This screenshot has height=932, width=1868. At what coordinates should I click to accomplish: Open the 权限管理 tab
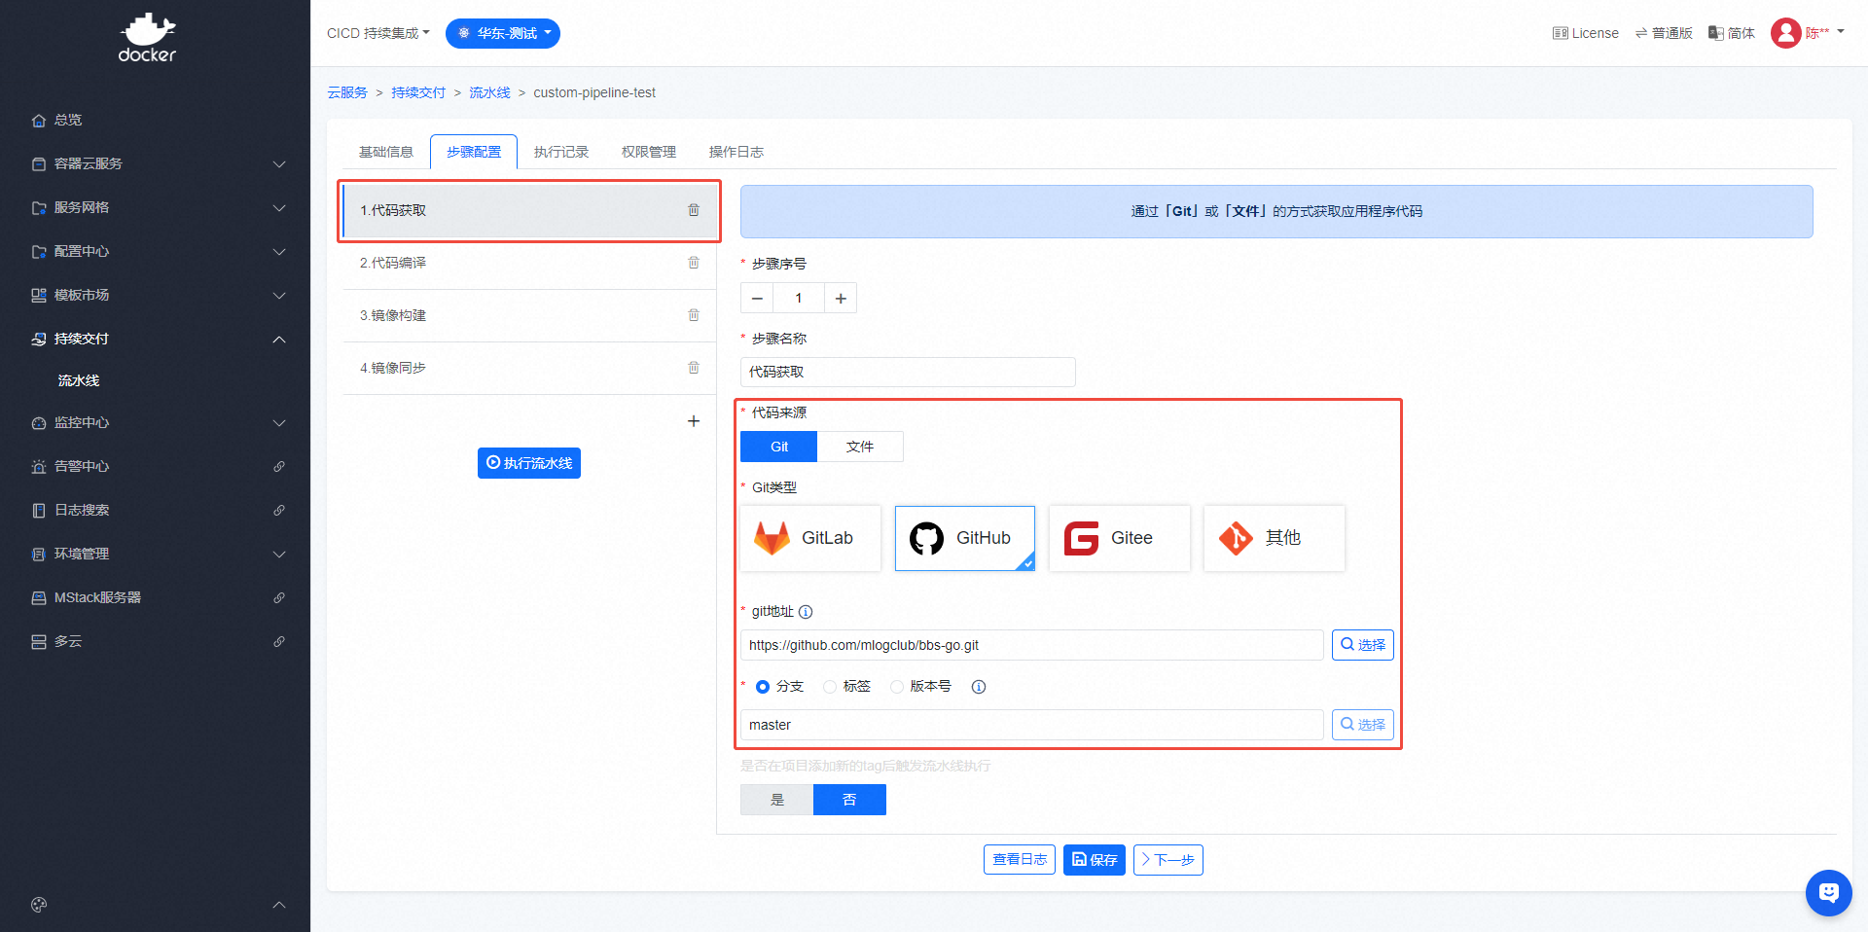click(649, 152)
